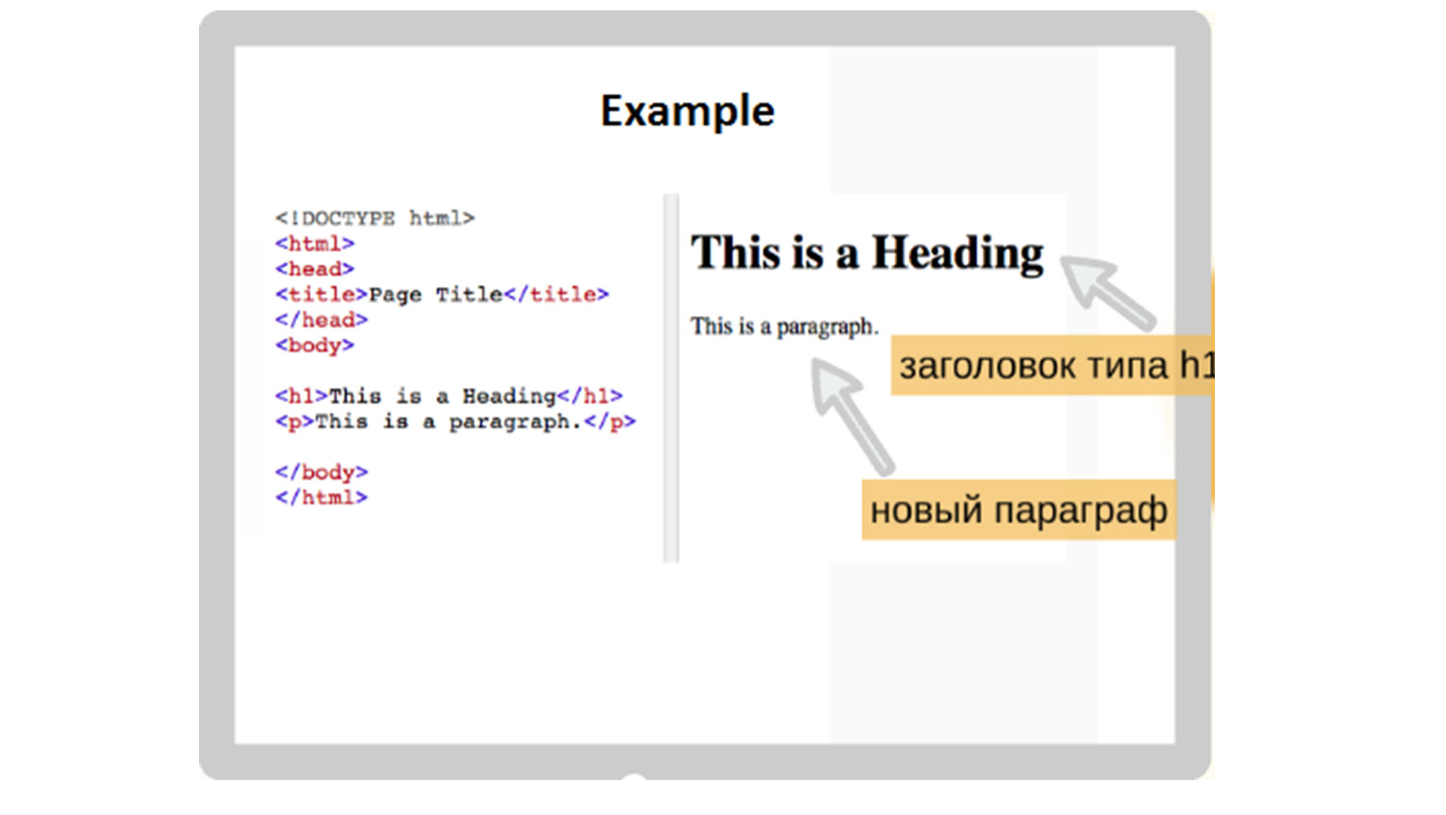Click the rendered 'This is a Heading' title
The height and width of the screenshot is (815, 1446).
[x=868, y=254]
